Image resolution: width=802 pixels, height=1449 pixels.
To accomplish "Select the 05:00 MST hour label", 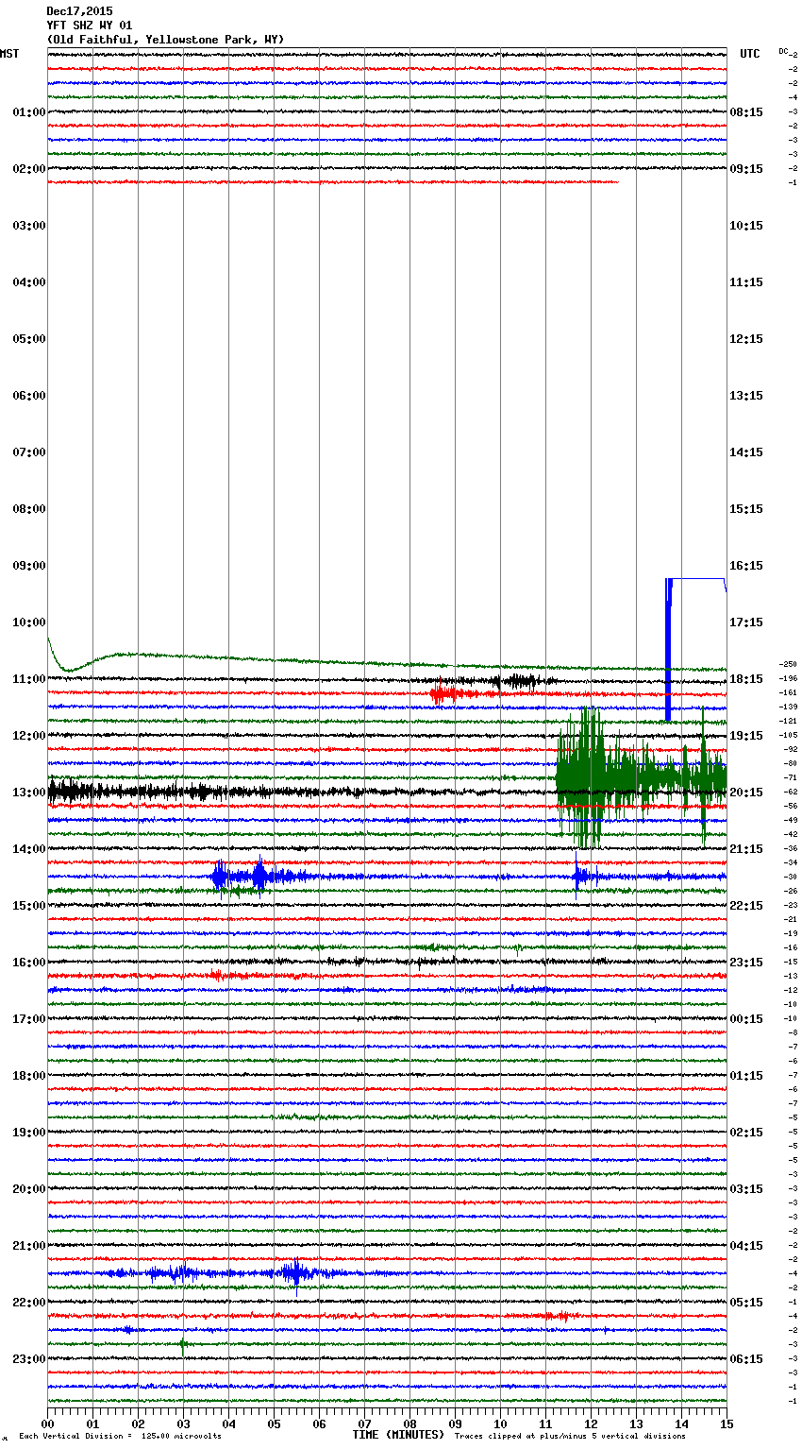I will pyautogui.click(x=28, y=339).
